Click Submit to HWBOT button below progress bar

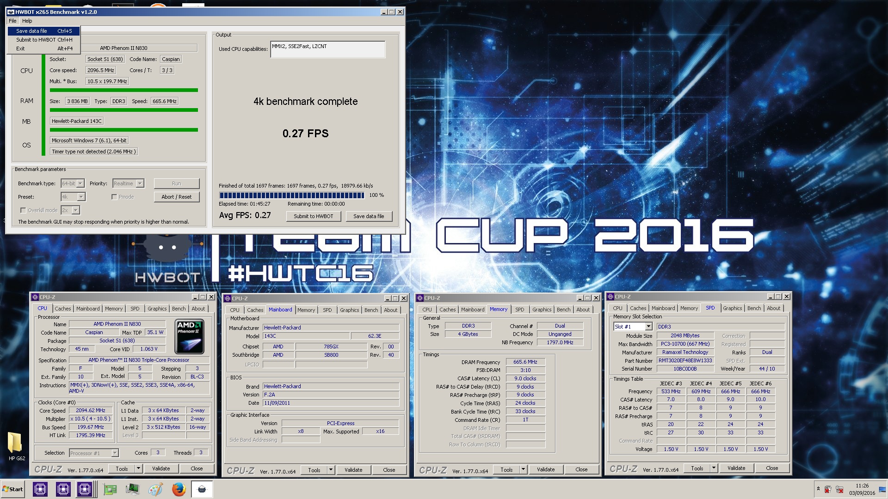click(314, 216)
